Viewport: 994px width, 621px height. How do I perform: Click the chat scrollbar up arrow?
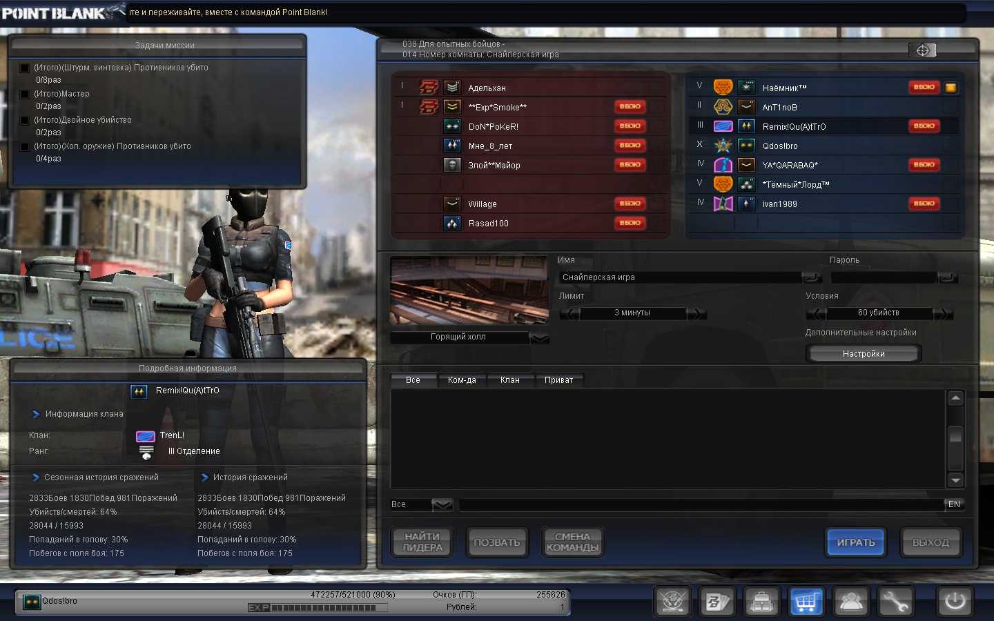coord(955,399)
